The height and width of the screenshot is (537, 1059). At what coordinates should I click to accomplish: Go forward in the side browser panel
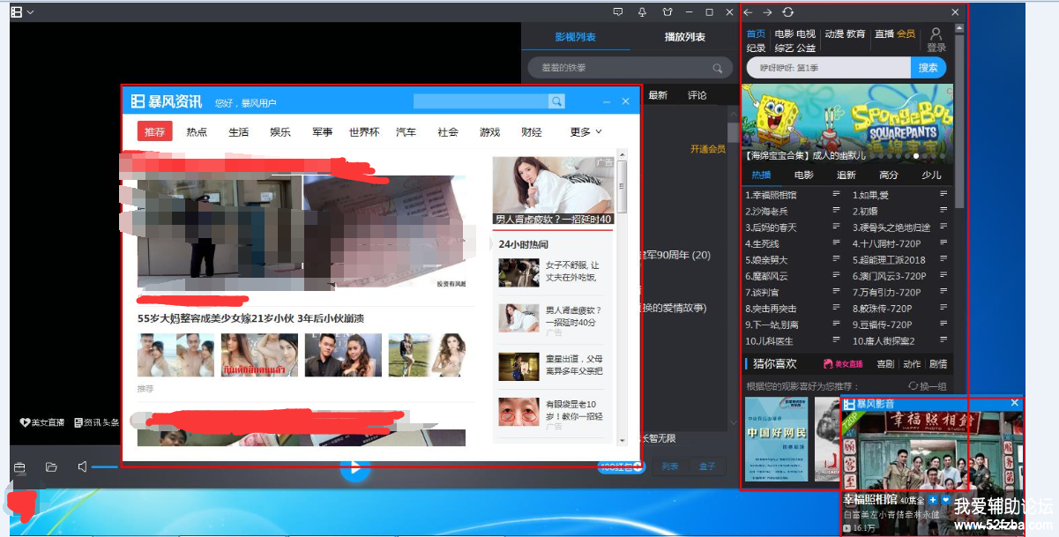point(767,12)
